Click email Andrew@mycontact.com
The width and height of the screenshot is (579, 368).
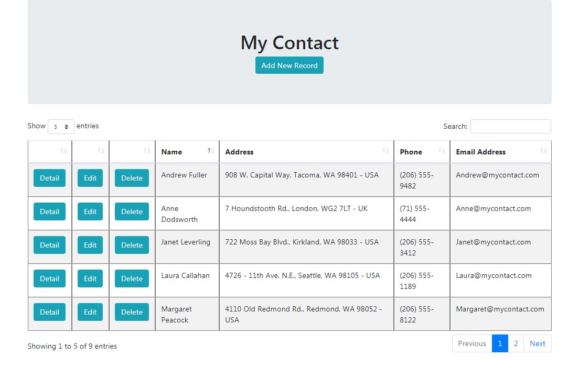497,175
